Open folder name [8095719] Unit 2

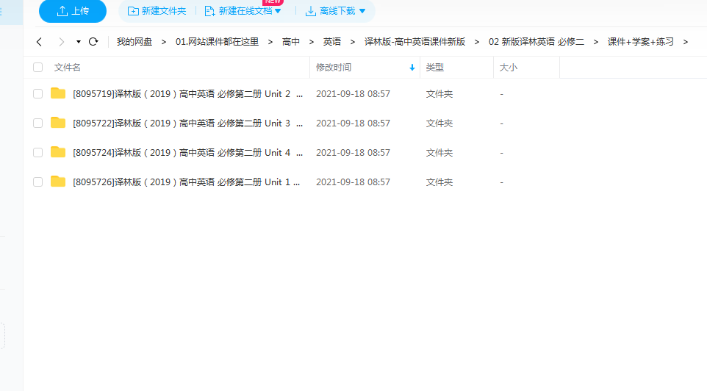[x=187, y=94]
